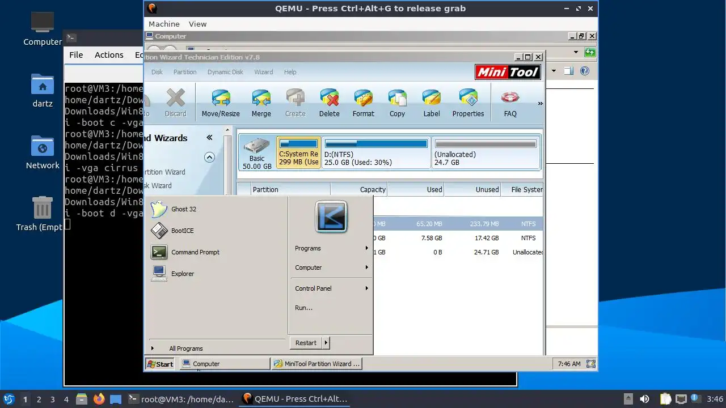The width and height of the screenshot is (726, 408).
Task: Expand toolbar overflow chevron after FAQ
Action: [x=540, y=103]
